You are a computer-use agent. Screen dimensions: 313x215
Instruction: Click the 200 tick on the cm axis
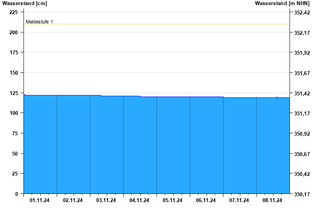coord(14,32)
